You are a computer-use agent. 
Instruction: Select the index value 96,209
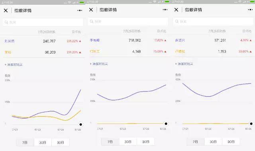(x=50, y=52)
